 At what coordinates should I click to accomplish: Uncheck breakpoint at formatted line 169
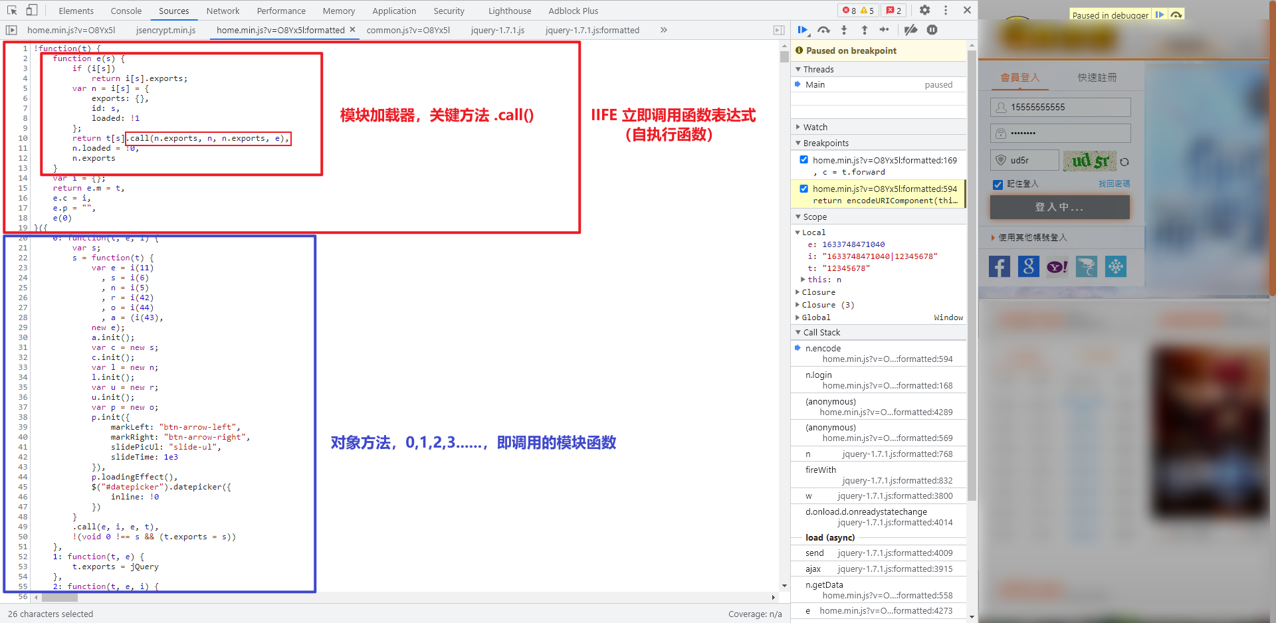[804, 159]
